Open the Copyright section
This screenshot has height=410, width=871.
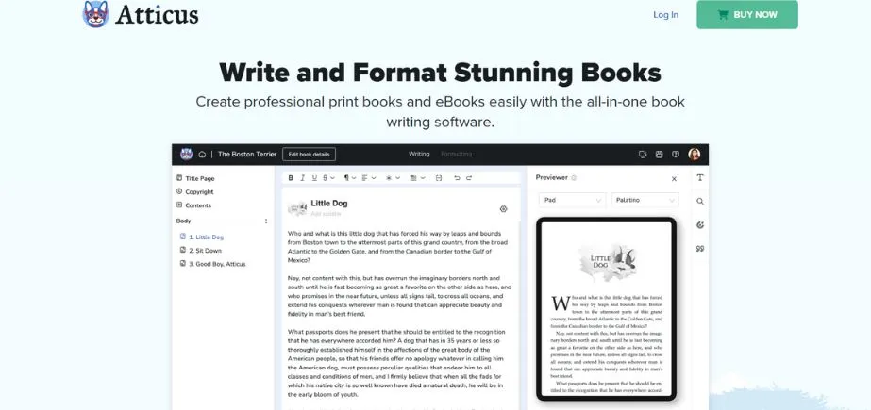click(195, 192)
